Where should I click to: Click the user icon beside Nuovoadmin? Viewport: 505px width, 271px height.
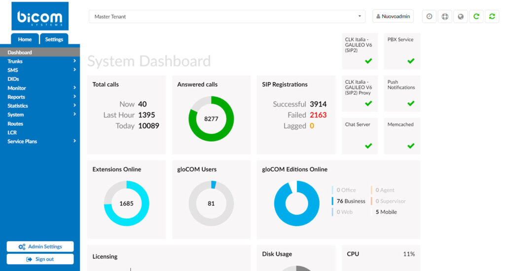point(378,16)
